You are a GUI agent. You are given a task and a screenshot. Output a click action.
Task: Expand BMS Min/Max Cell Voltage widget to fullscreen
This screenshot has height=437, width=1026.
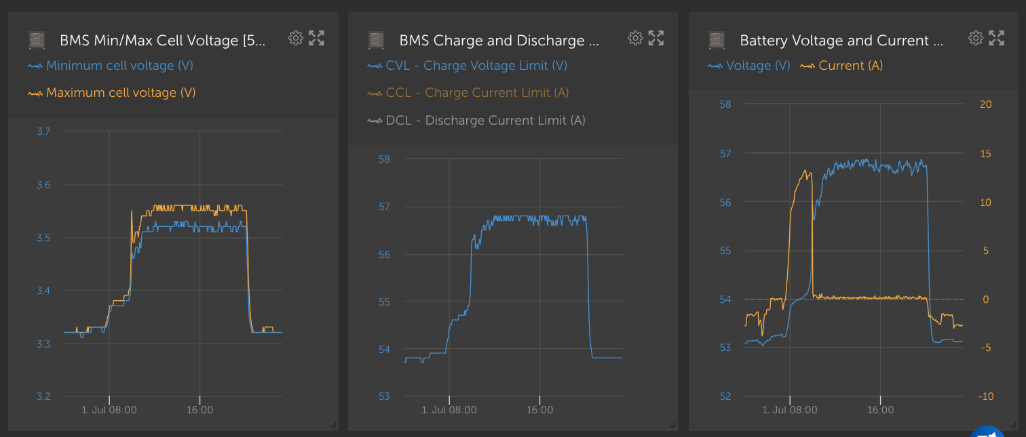tap(316, 38)
